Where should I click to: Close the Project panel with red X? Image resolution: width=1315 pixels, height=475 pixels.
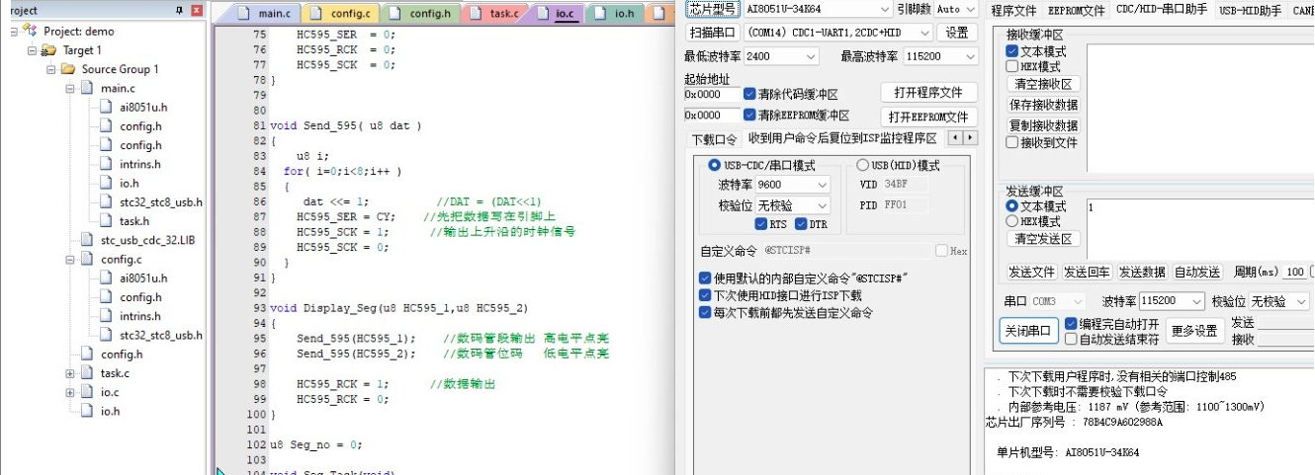tap(197, 10)
